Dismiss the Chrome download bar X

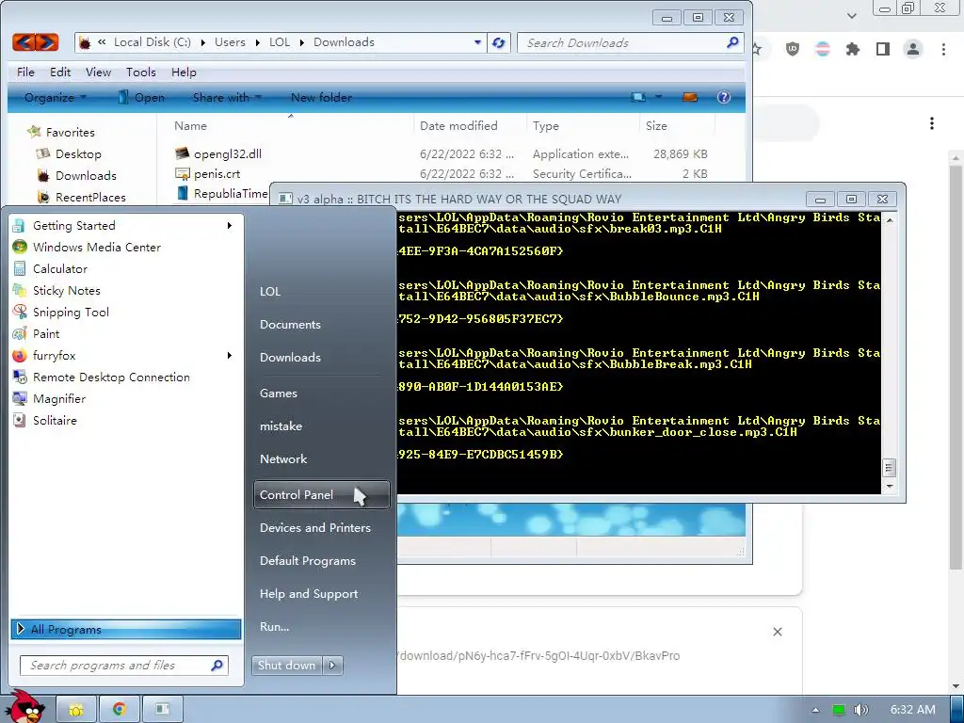[777, 632]
